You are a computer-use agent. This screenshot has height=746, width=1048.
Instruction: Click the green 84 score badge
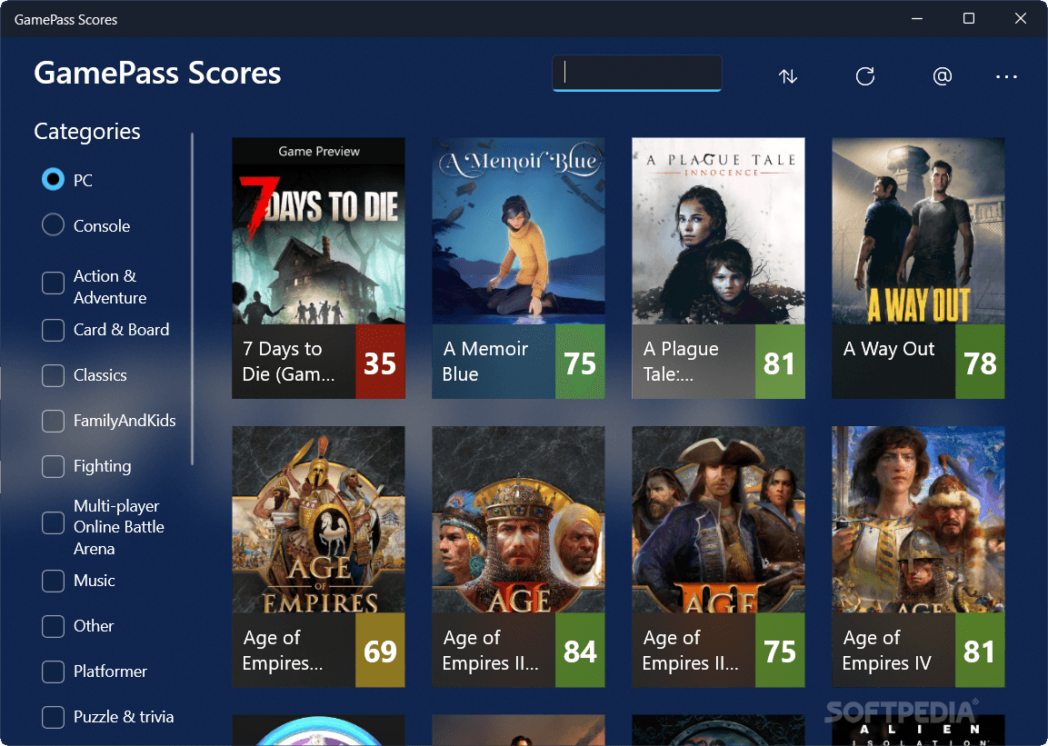[x=580, y=651]
